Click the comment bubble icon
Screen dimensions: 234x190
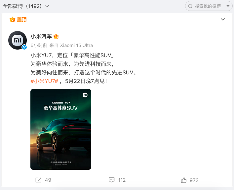[111, 180]
